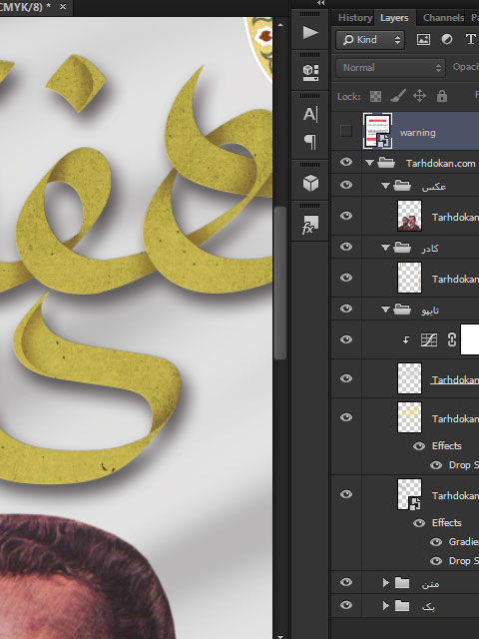Image resolution: width=479 pixels, height=639 pixels.
Task: Click the کادر frame layer thumbnail
Action: [409, 278]
